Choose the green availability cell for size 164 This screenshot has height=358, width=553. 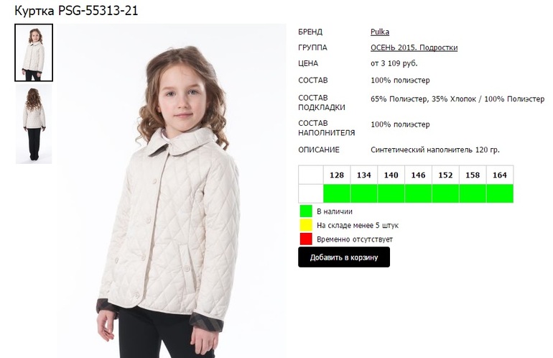(500, 193)
